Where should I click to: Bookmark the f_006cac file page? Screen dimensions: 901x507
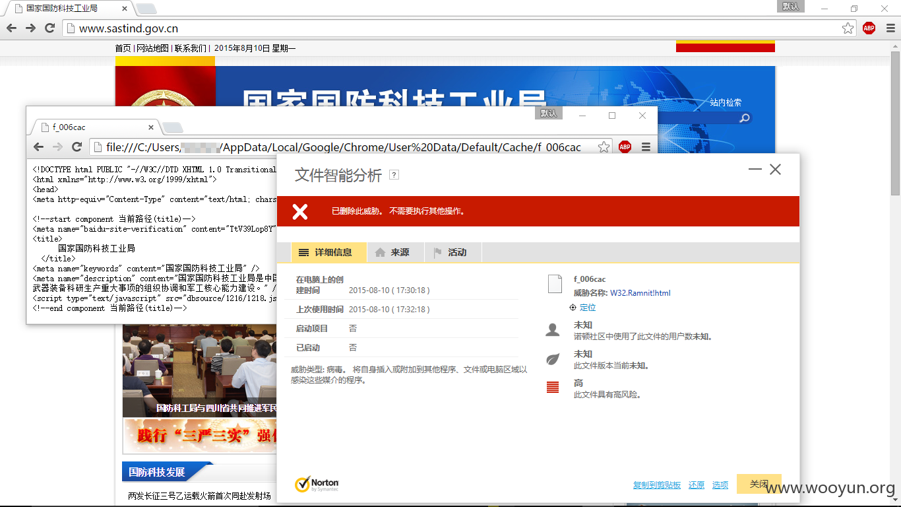[604, 147]
